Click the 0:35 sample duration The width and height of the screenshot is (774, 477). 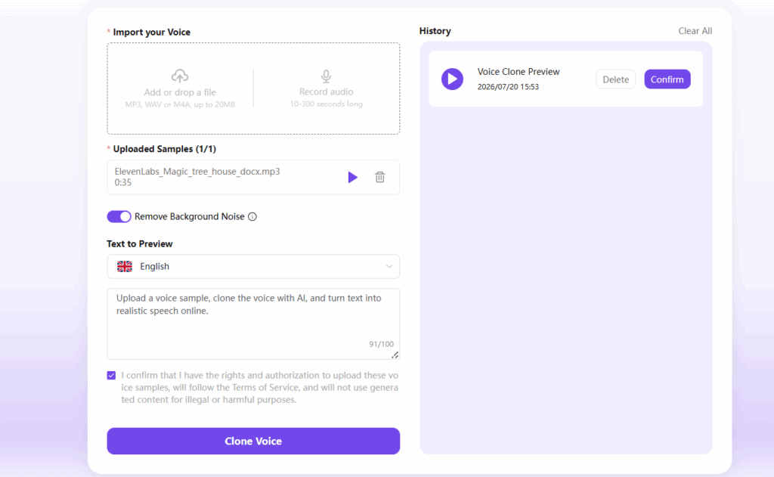pos(123,183)
